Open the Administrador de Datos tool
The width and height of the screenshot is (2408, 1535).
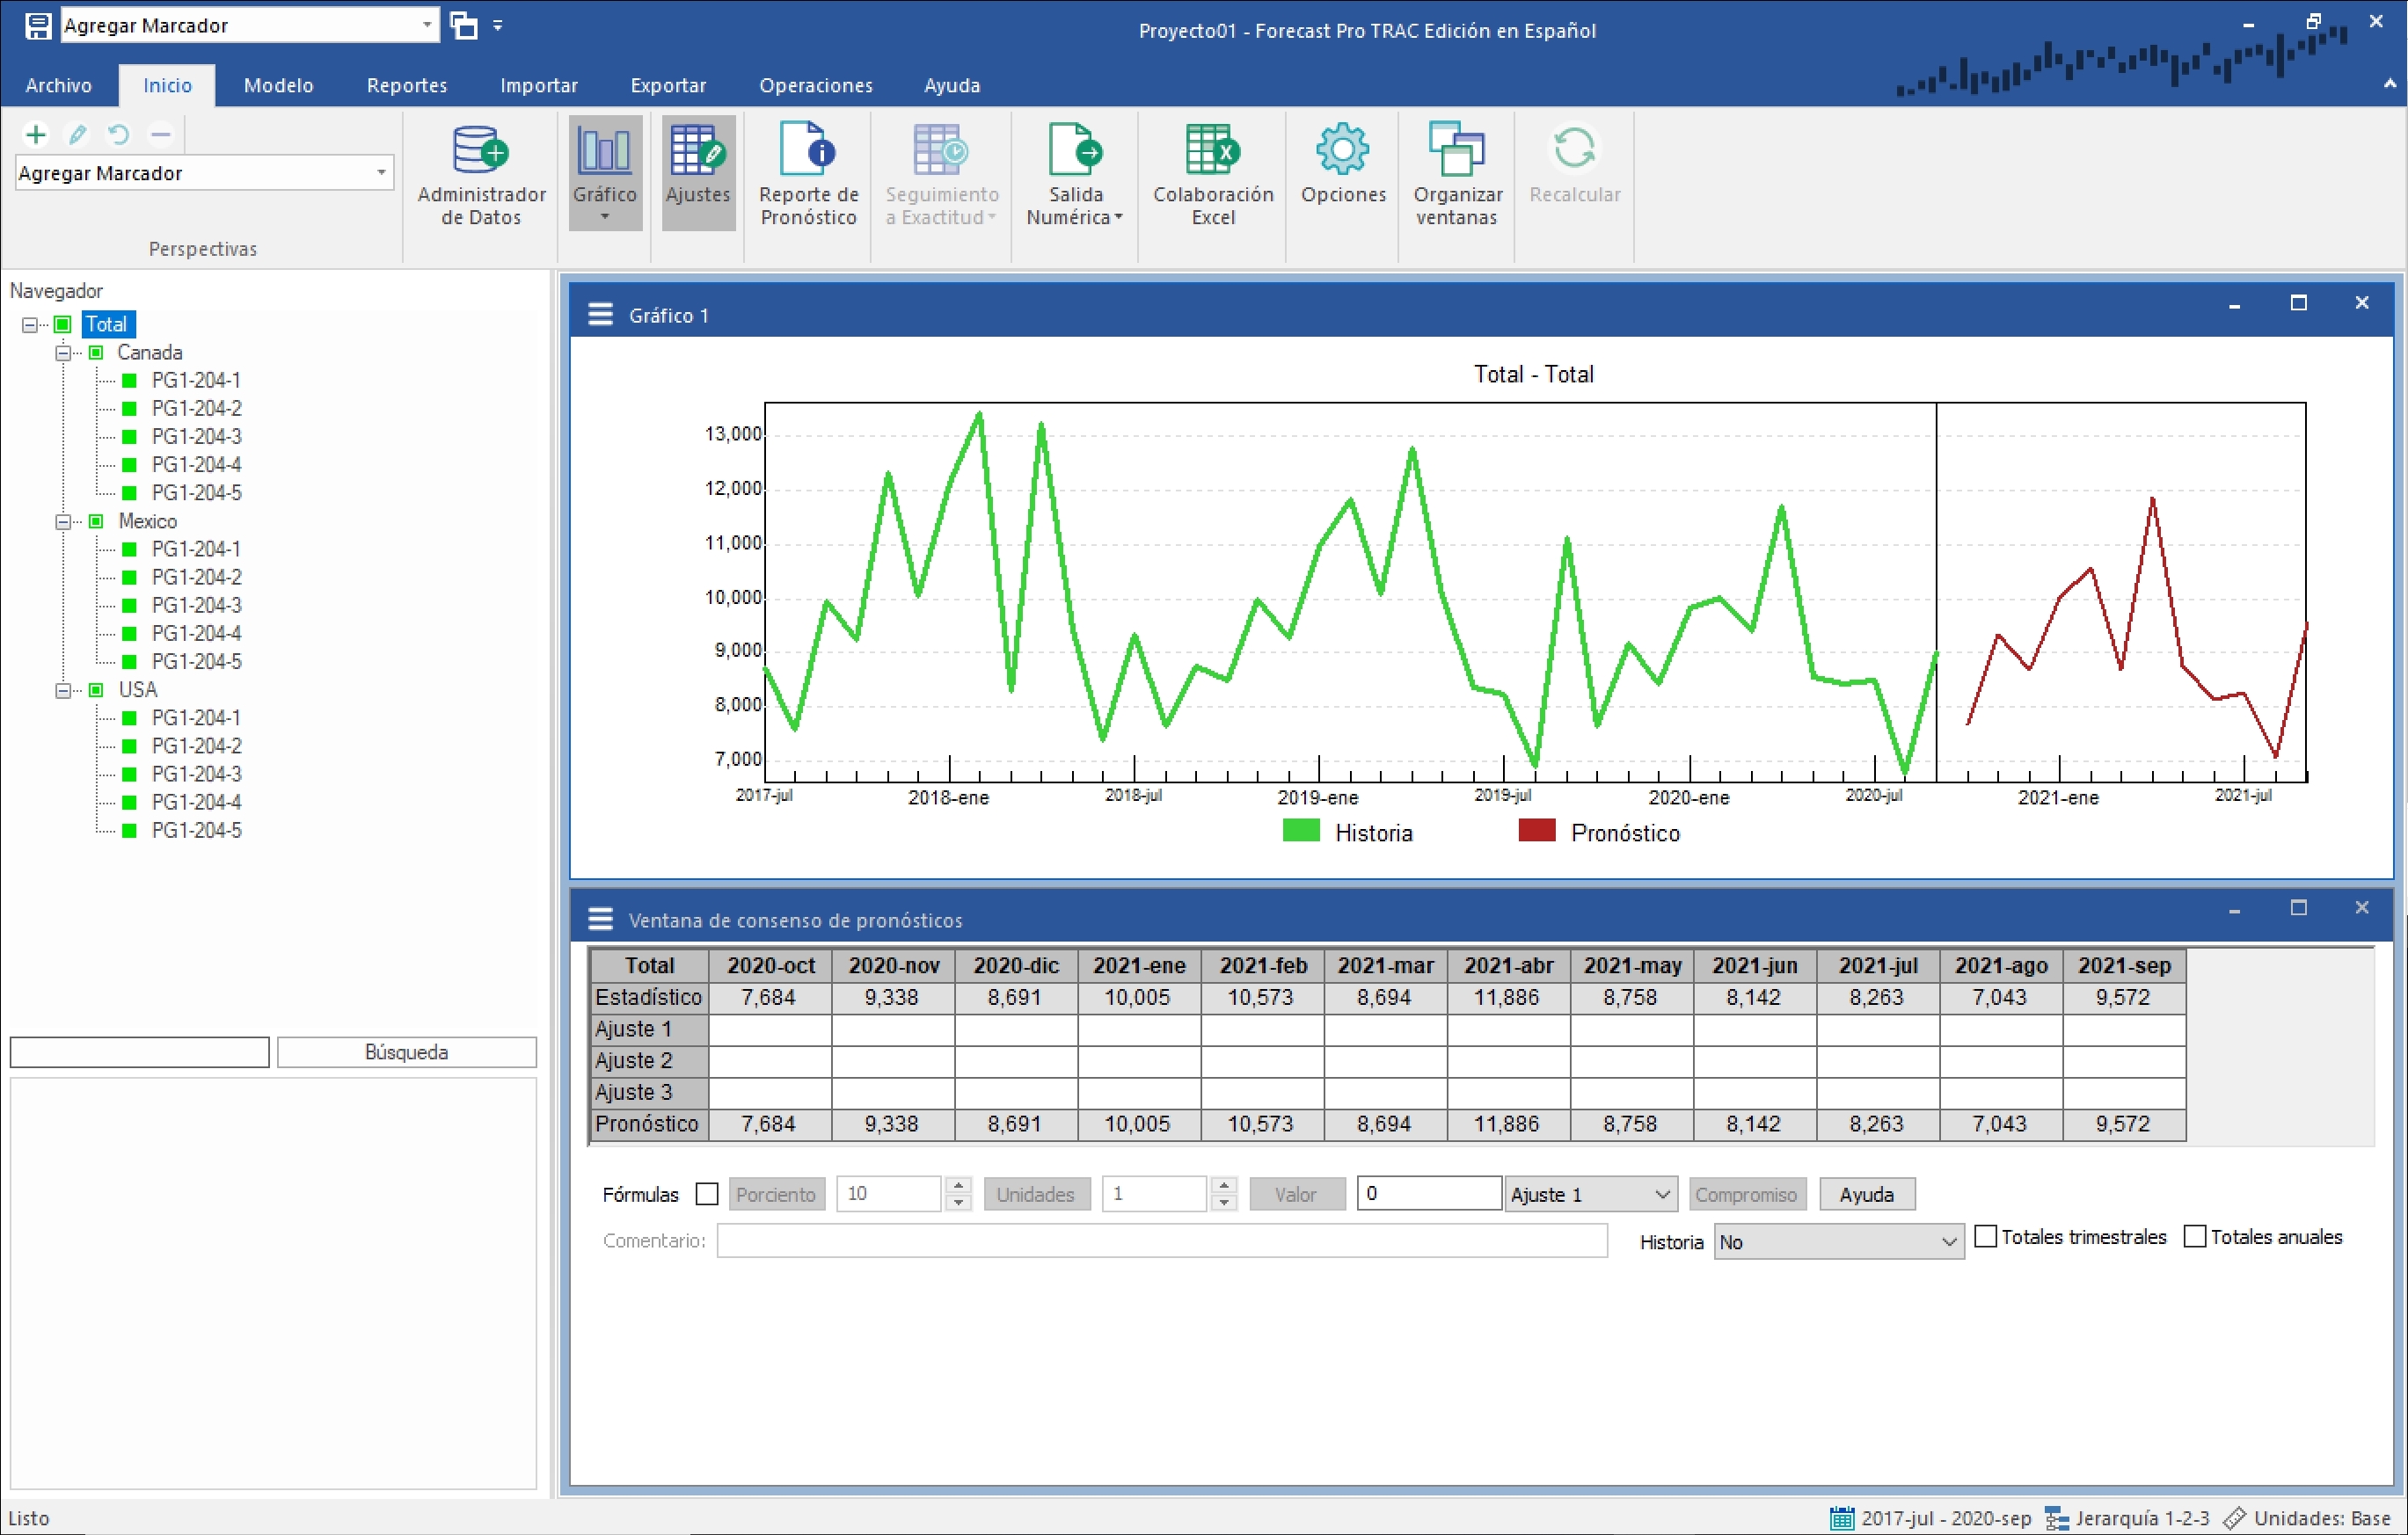pyautogui.click(x=480, y=172)
